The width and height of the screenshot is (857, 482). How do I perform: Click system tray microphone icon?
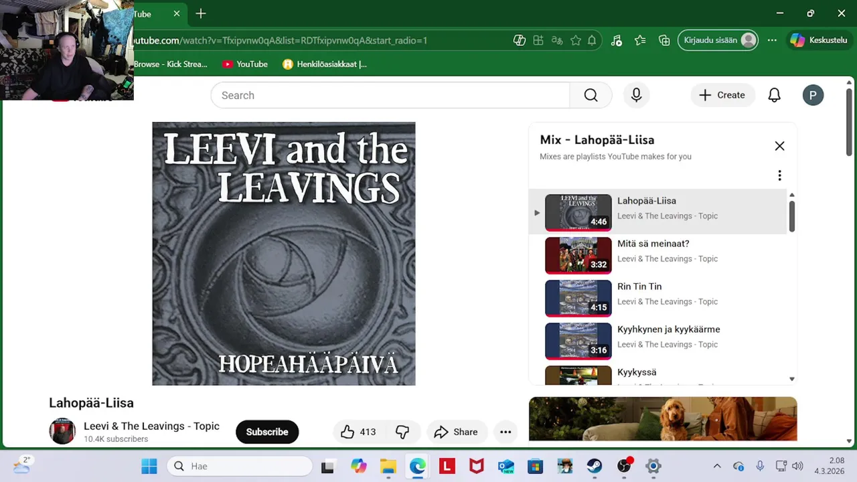click(760, 466)
